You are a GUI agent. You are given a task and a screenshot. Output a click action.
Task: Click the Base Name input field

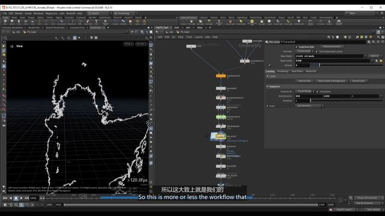(329, 56)
